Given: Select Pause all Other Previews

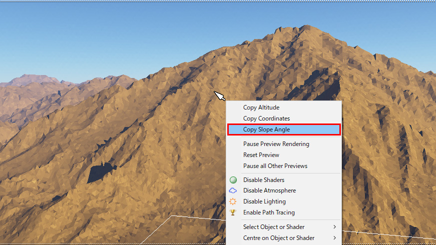Looking at the screenshot, I should click(x=275, y=166).
